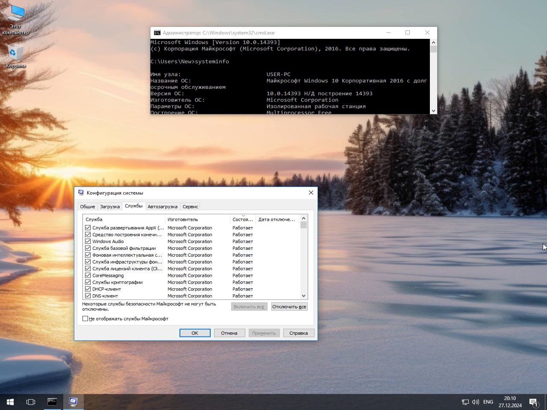
Task: Maximize the cmd.exe window
Action: tap(408, 32)
